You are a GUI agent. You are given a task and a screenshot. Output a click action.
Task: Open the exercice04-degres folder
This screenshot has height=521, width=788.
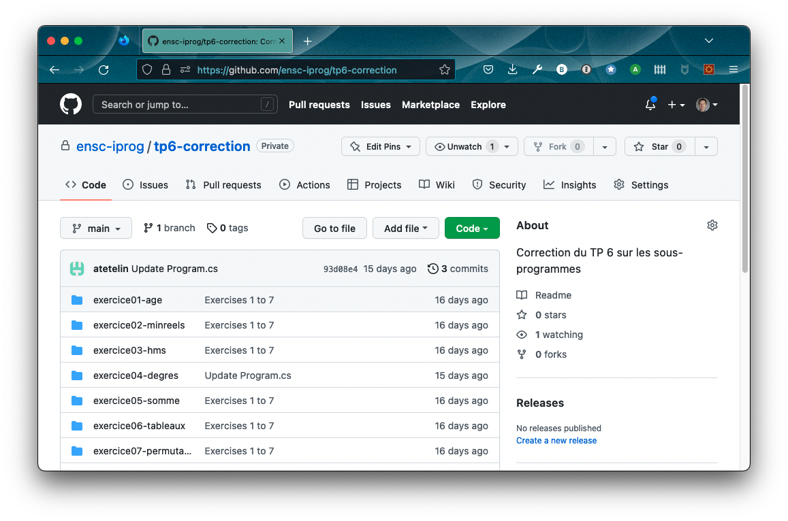136,375
